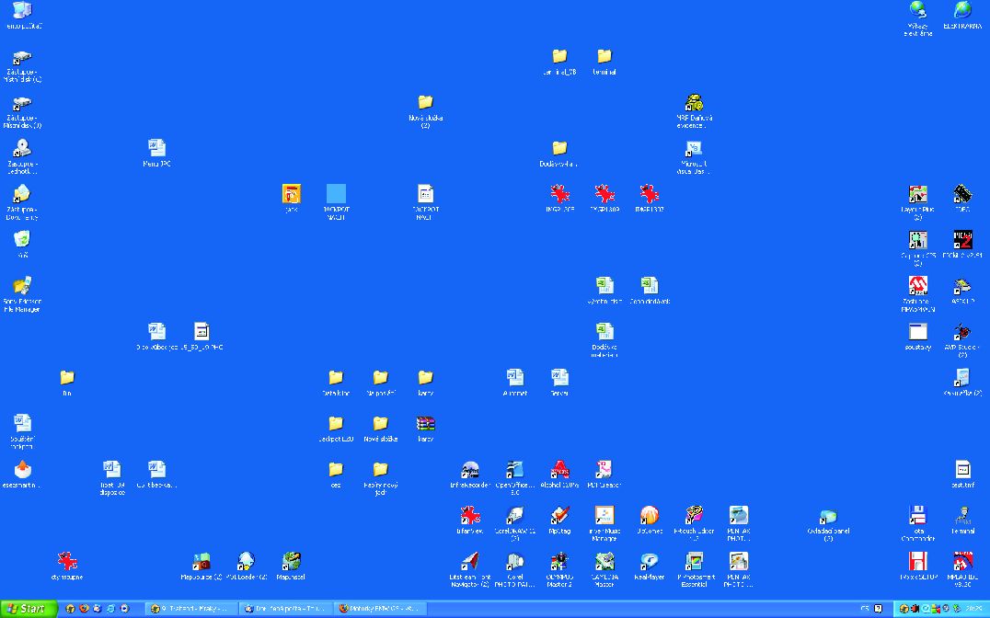Select the MPLAB IDE shortcut
This screenshot has height=618, width=990.
point(961,562)
